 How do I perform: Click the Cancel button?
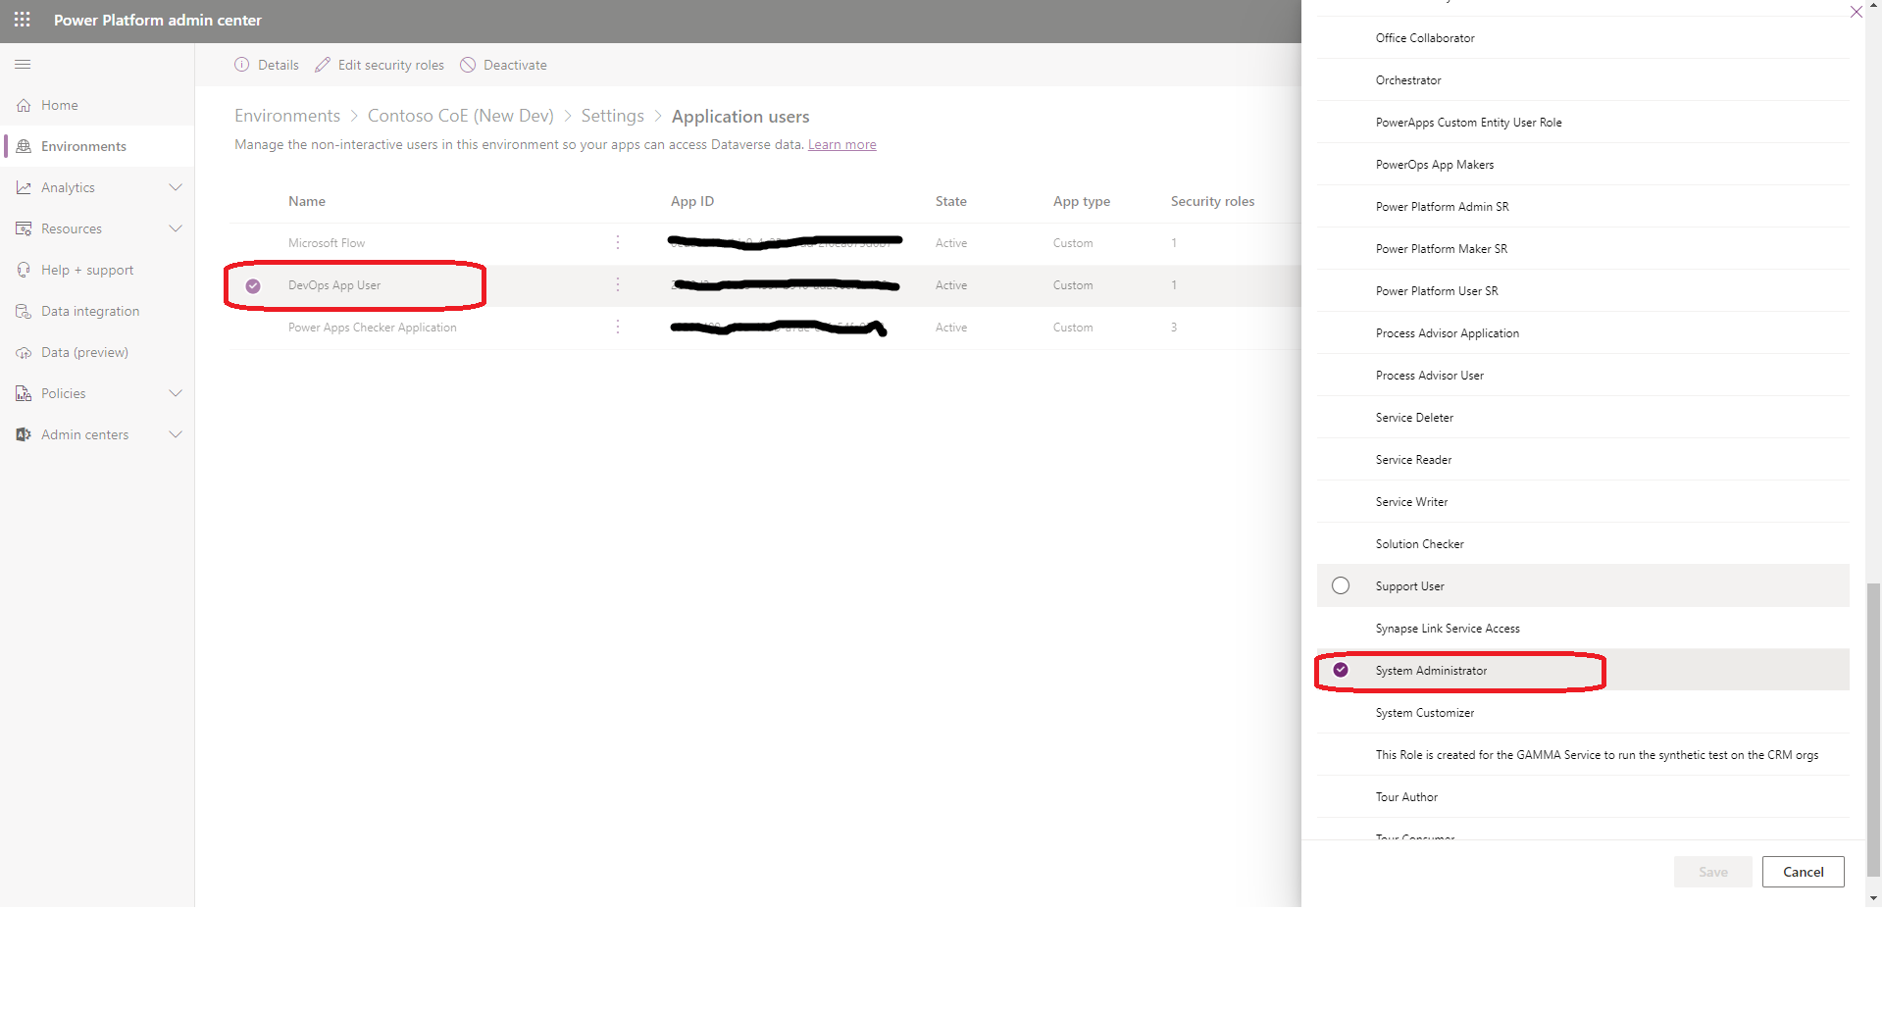click(1803, 872)
